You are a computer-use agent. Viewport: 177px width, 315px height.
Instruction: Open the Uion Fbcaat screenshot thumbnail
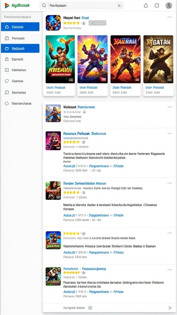(158, 59)
